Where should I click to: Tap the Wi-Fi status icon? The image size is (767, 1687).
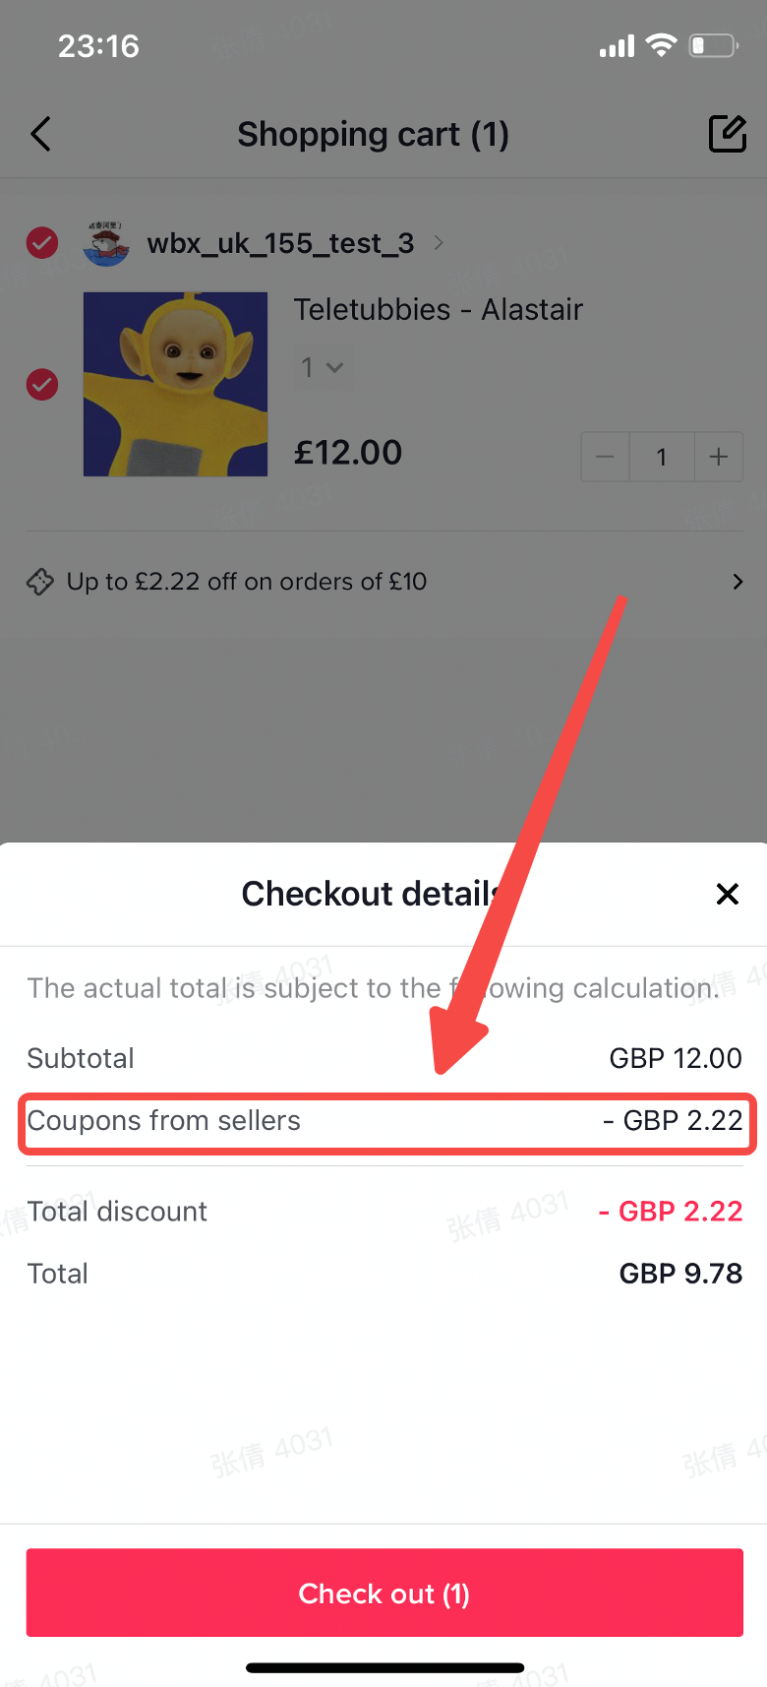click(x=661, y=45)
